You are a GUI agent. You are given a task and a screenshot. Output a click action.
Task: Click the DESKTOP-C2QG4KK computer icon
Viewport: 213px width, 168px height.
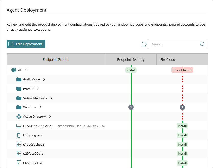coord(19,126)
